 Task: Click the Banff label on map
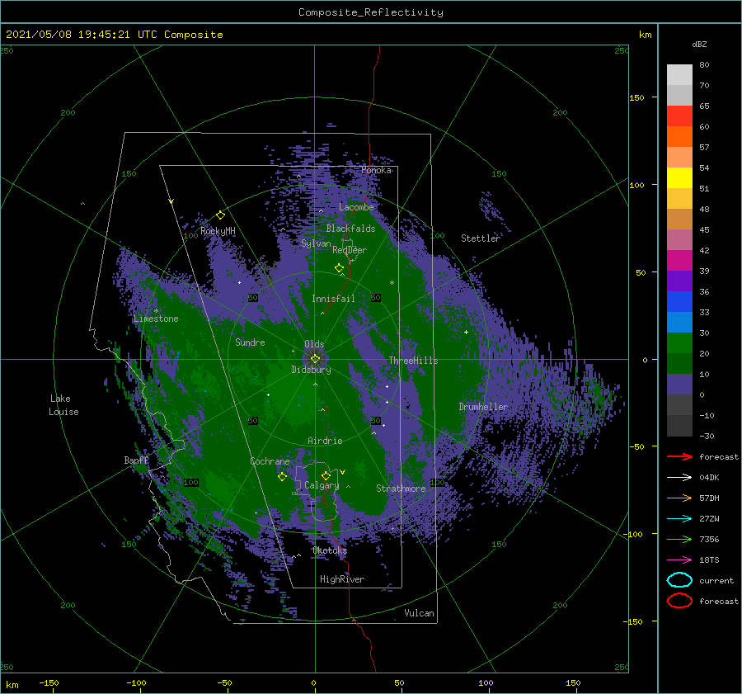click(136, 460)
